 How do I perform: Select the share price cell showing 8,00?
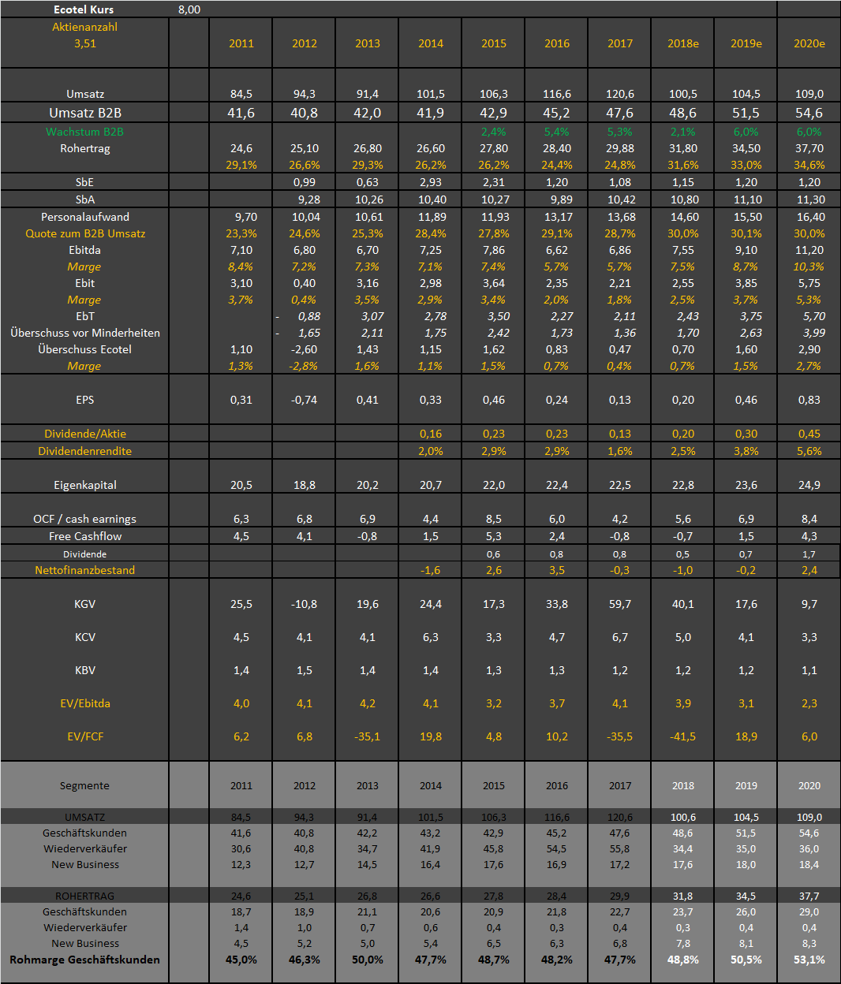pos(189,9)
